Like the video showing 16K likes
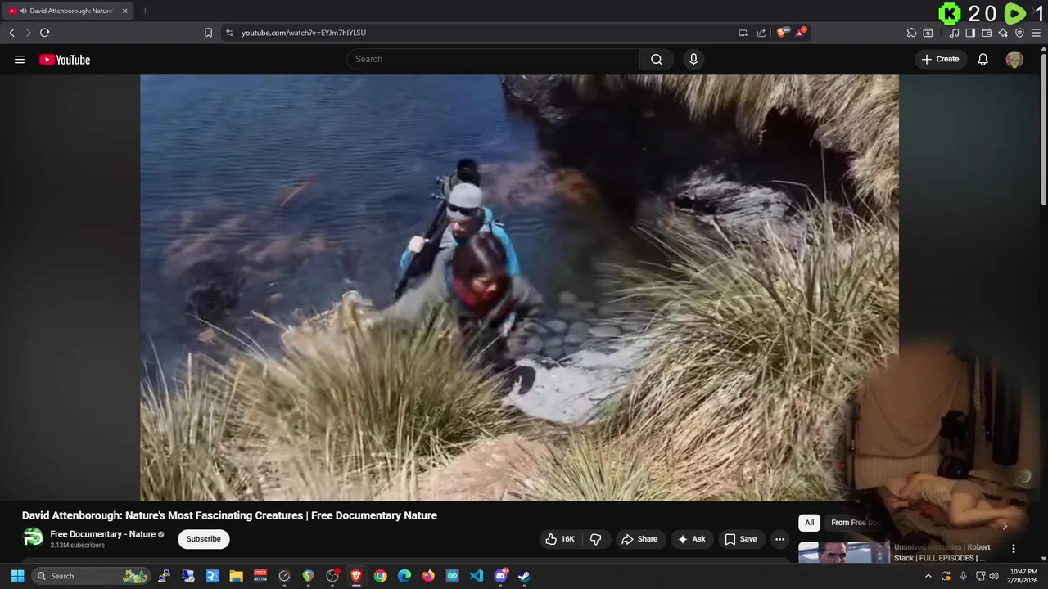The image size is (1048, 589). [x=562, y=539]
